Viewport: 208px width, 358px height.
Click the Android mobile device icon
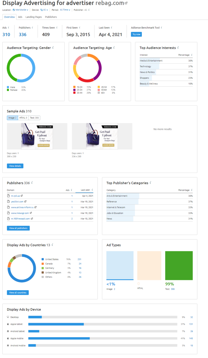pyautogui.click(x=8, y=346)
